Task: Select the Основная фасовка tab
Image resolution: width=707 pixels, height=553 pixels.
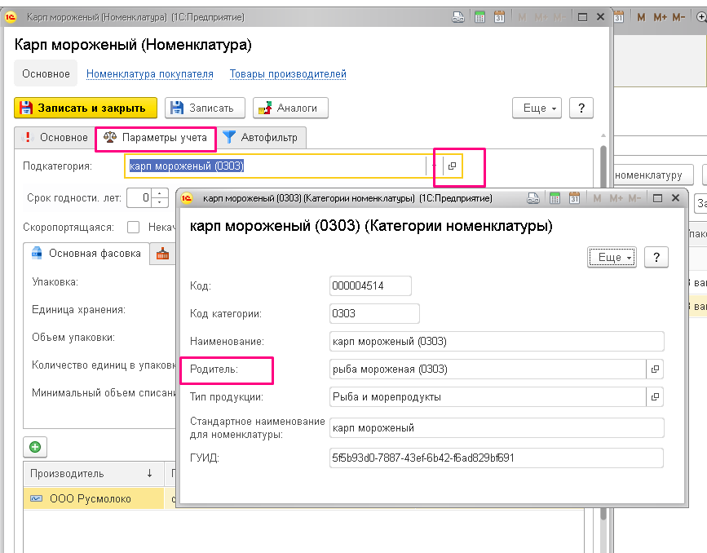Action: click(86, 254)
